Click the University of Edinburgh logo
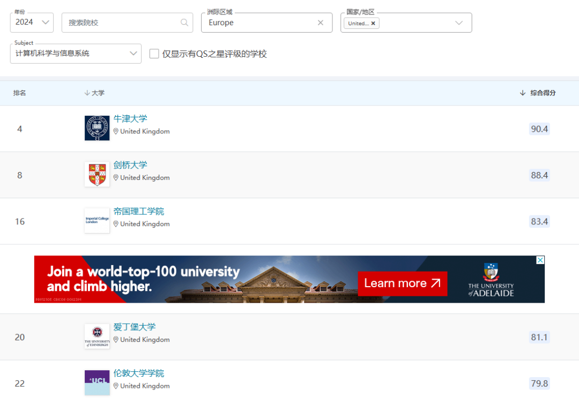Screen dimensions: 579x405 pos(97,336)
